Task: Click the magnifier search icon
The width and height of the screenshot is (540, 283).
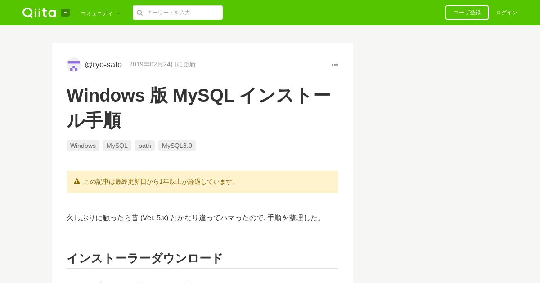Action: coord(140,13)
